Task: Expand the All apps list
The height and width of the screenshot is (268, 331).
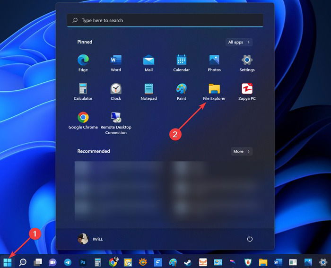Action: 239,42
